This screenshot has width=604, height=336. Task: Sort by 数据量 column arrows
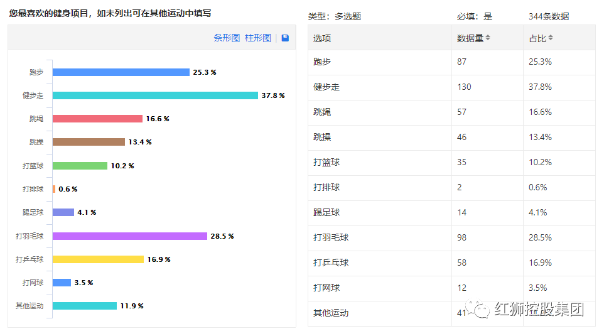[x=488, y=38]
